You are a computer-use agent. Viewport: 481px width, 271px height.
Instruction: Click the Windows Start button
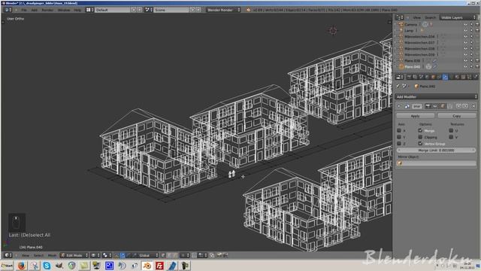(x=7, y=266)
